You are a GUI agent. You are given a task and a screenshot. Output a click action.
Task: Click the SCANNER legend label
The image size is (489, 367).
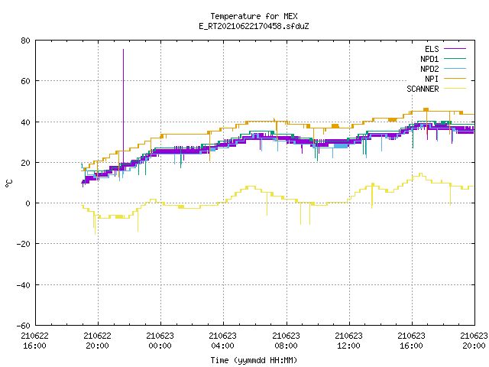[423, 89]
